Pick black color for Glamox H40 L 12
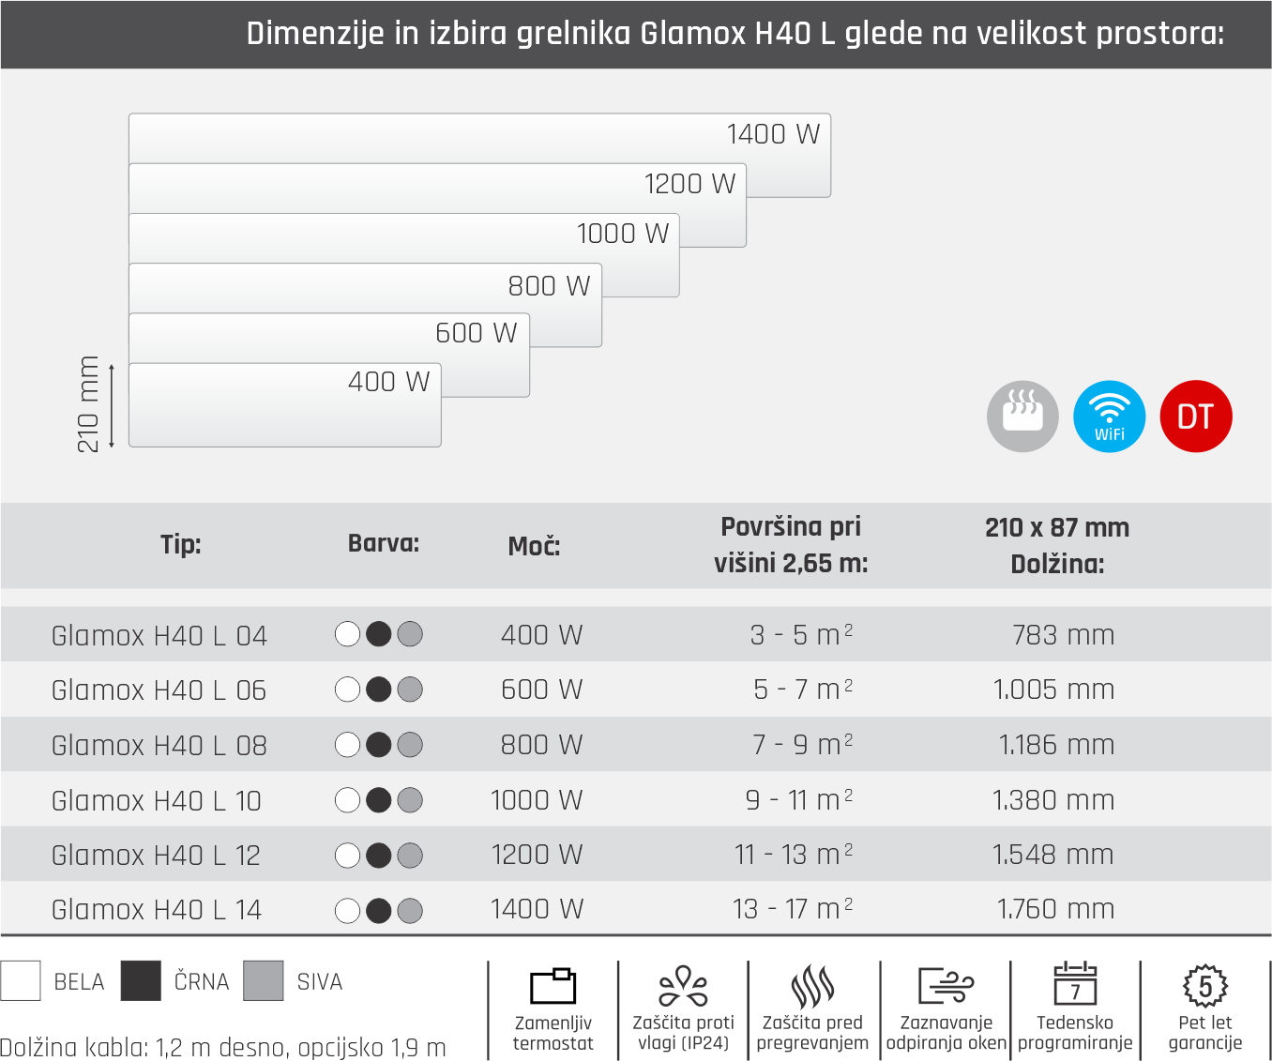The width and height of the screenshot is (1272, 1061). (379, 856)
